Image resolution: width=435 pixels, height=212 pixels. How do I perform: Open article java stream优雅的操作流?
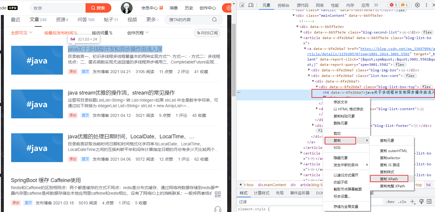click(121, 93)
